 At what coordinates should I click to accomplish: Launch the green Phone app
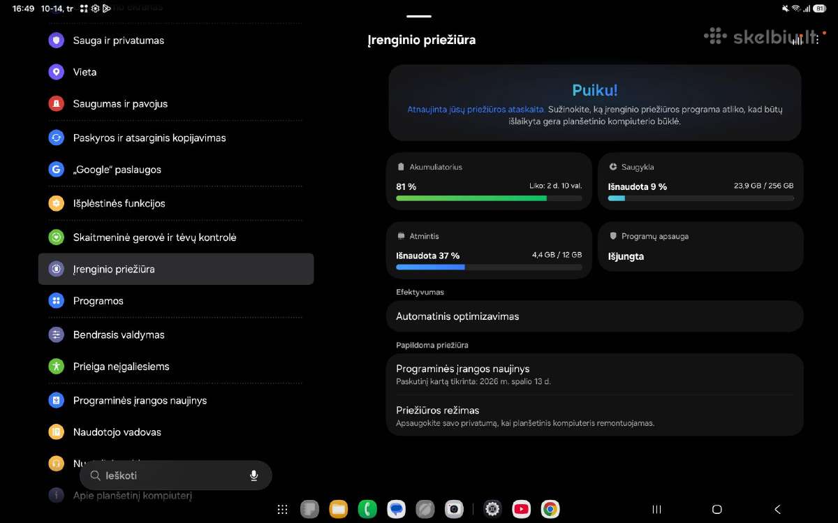coord(367,510)
